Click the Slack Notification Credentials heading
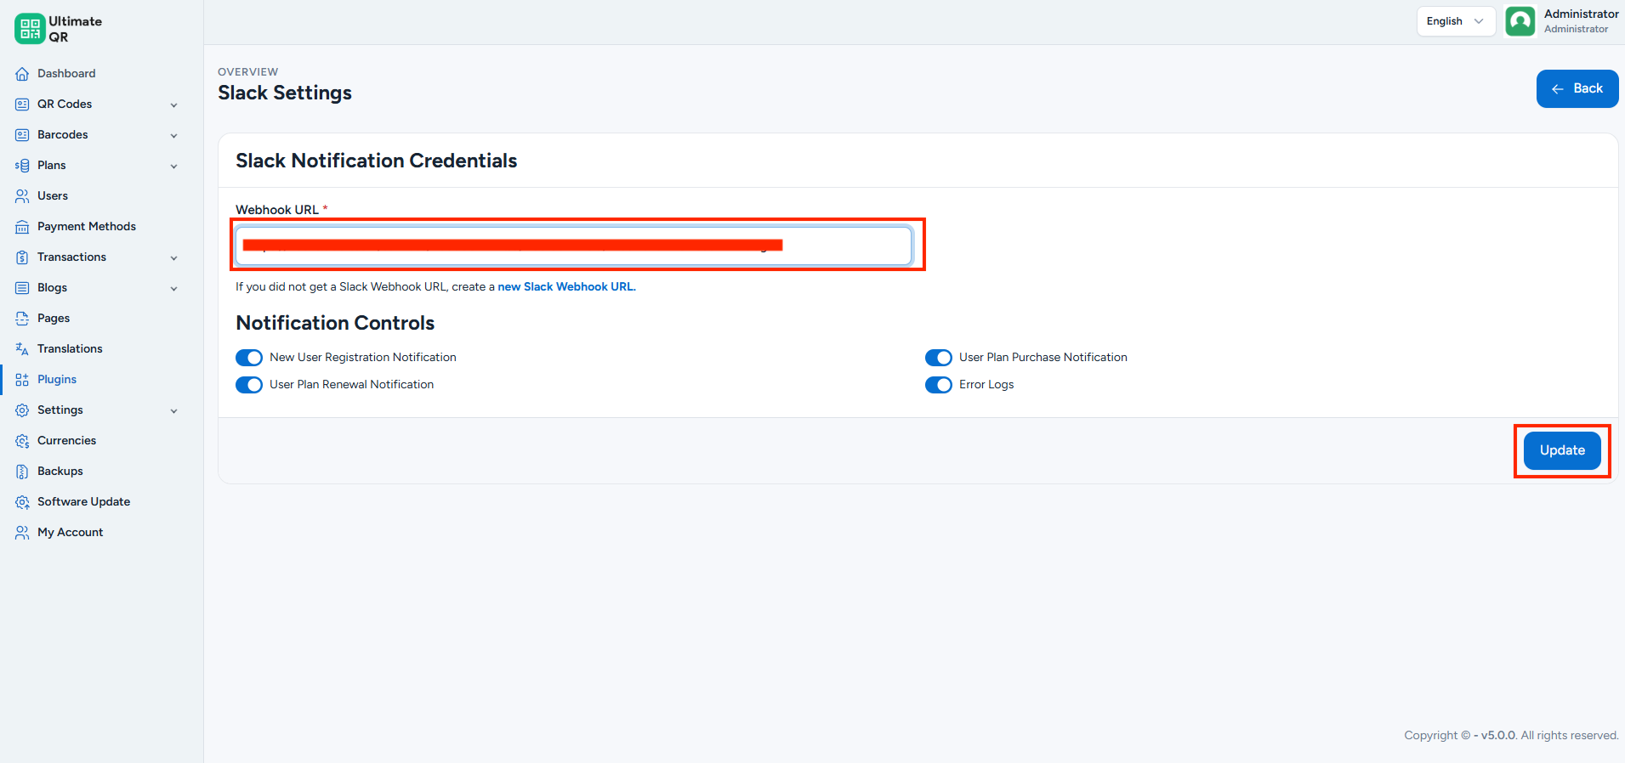This screenshot has height=763, width=1625. [376, 161]
